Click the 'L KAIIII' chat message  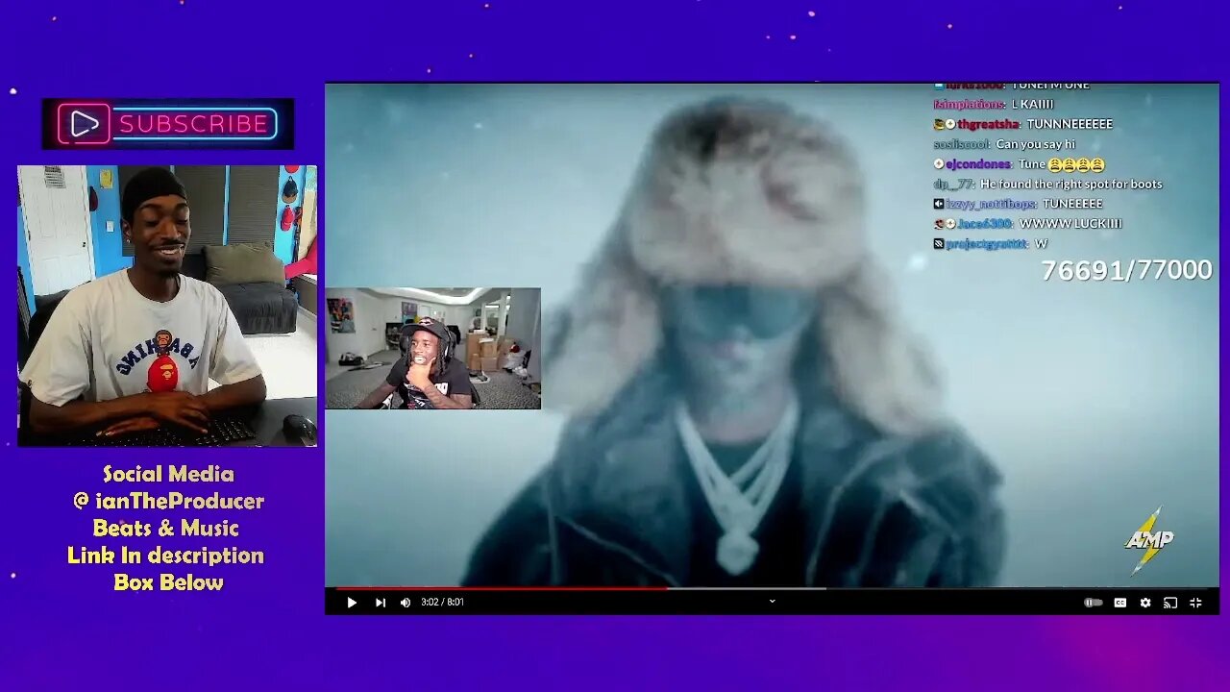point(1033,104)
